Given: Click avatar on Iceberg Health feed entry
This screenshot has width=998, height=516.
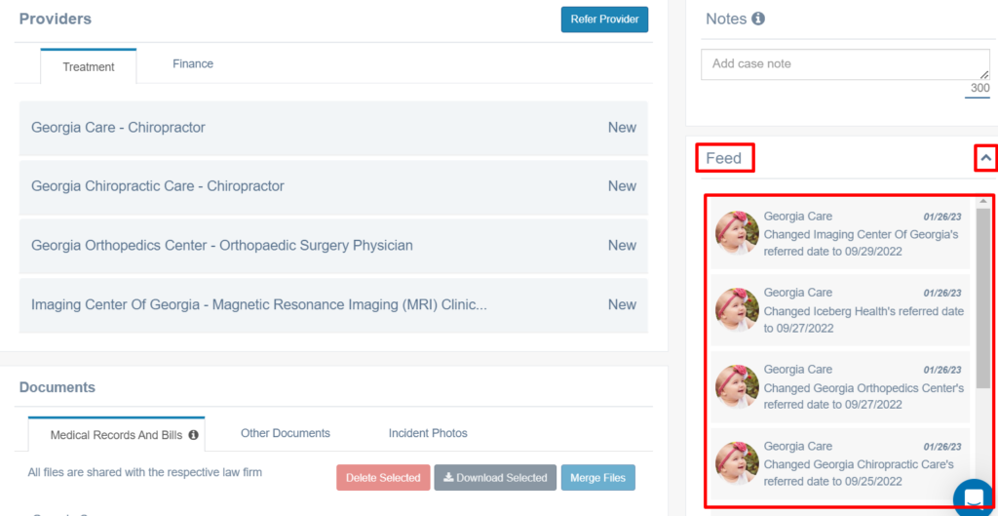Looking at the screenshot, I should pyautogui.click(x=737, y=309).
